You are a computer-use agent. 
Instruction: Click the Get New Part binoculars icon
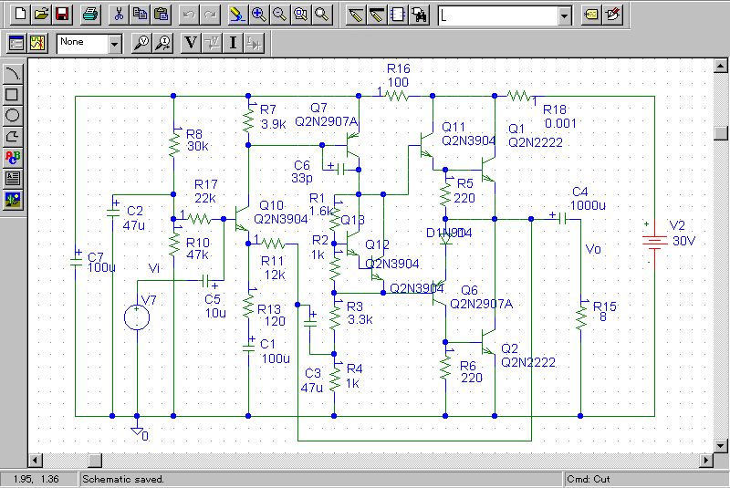click(419, 15)
